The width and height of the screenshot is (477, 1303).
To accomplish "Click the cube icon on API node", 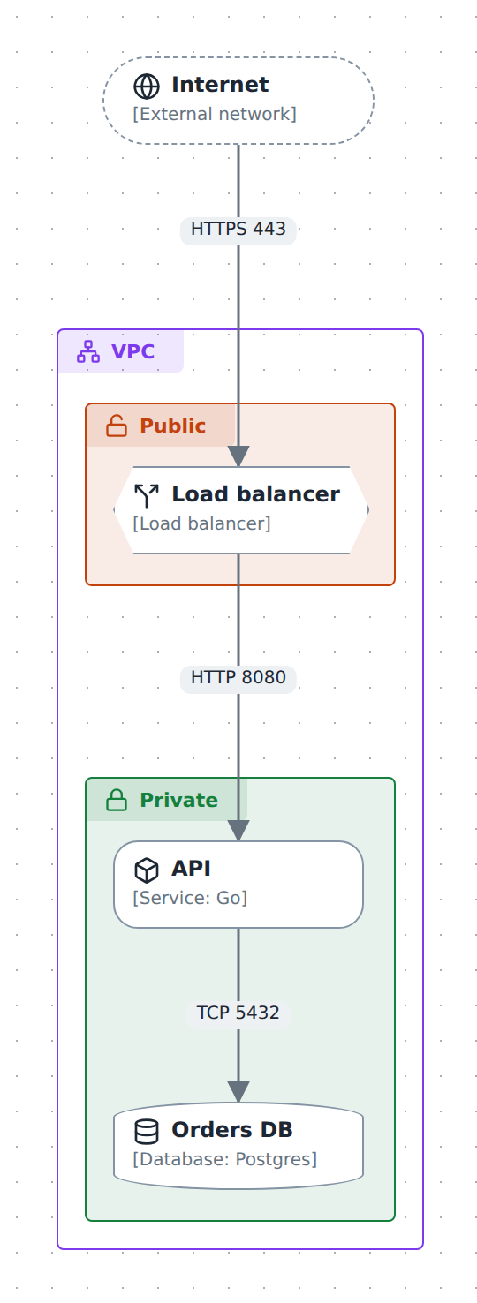I will pos(147,870).
